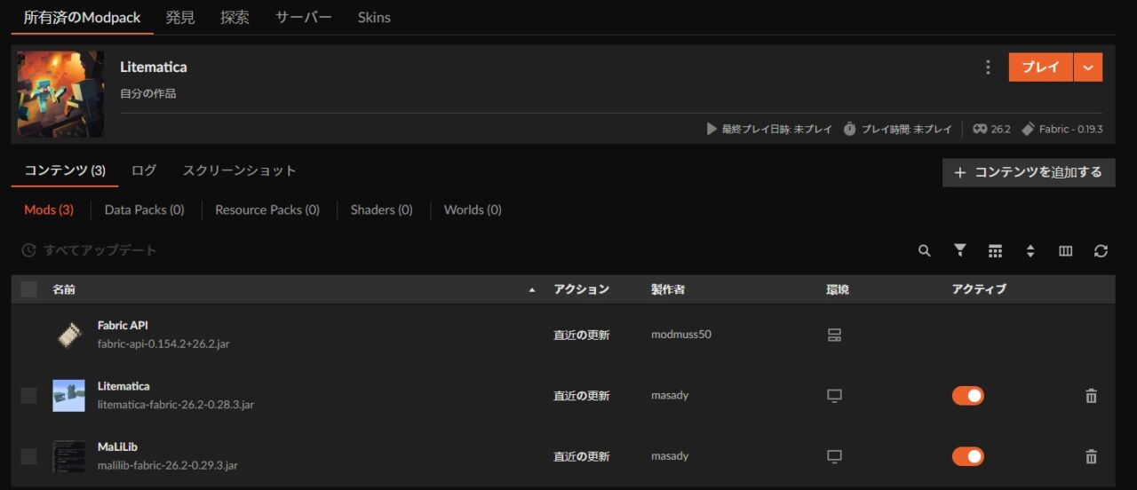The width and height of the screenshot is (1137, 490).
Task: Click the fabric-api-0.154.2+26.2.jar filename
Action: tap(163, 344)
